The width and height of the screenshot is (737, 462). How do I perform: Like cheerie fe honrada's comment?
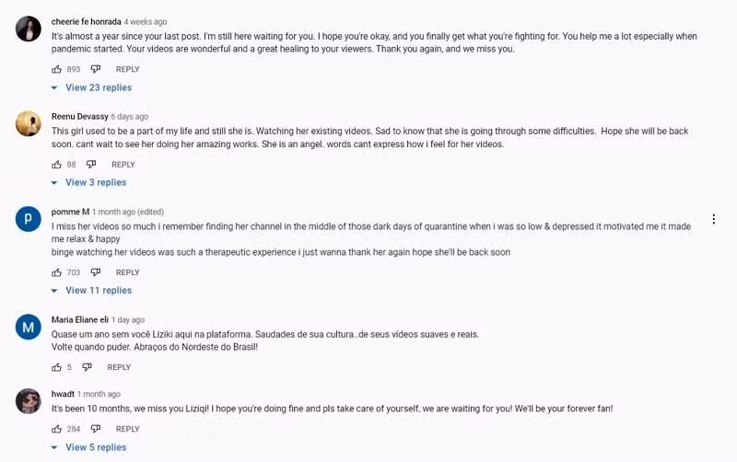pos(57,69)
